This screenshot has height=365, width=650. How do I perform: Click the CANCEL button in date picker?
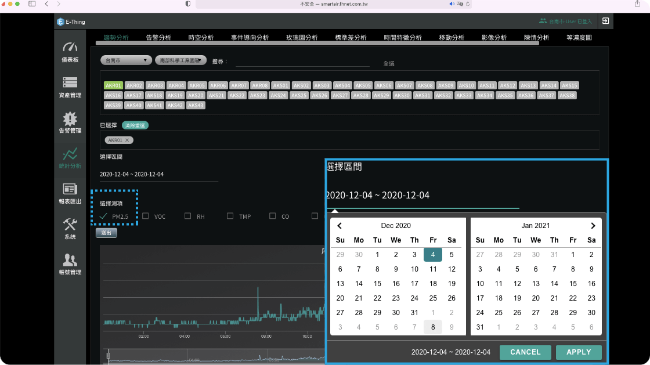coord(525,352)
